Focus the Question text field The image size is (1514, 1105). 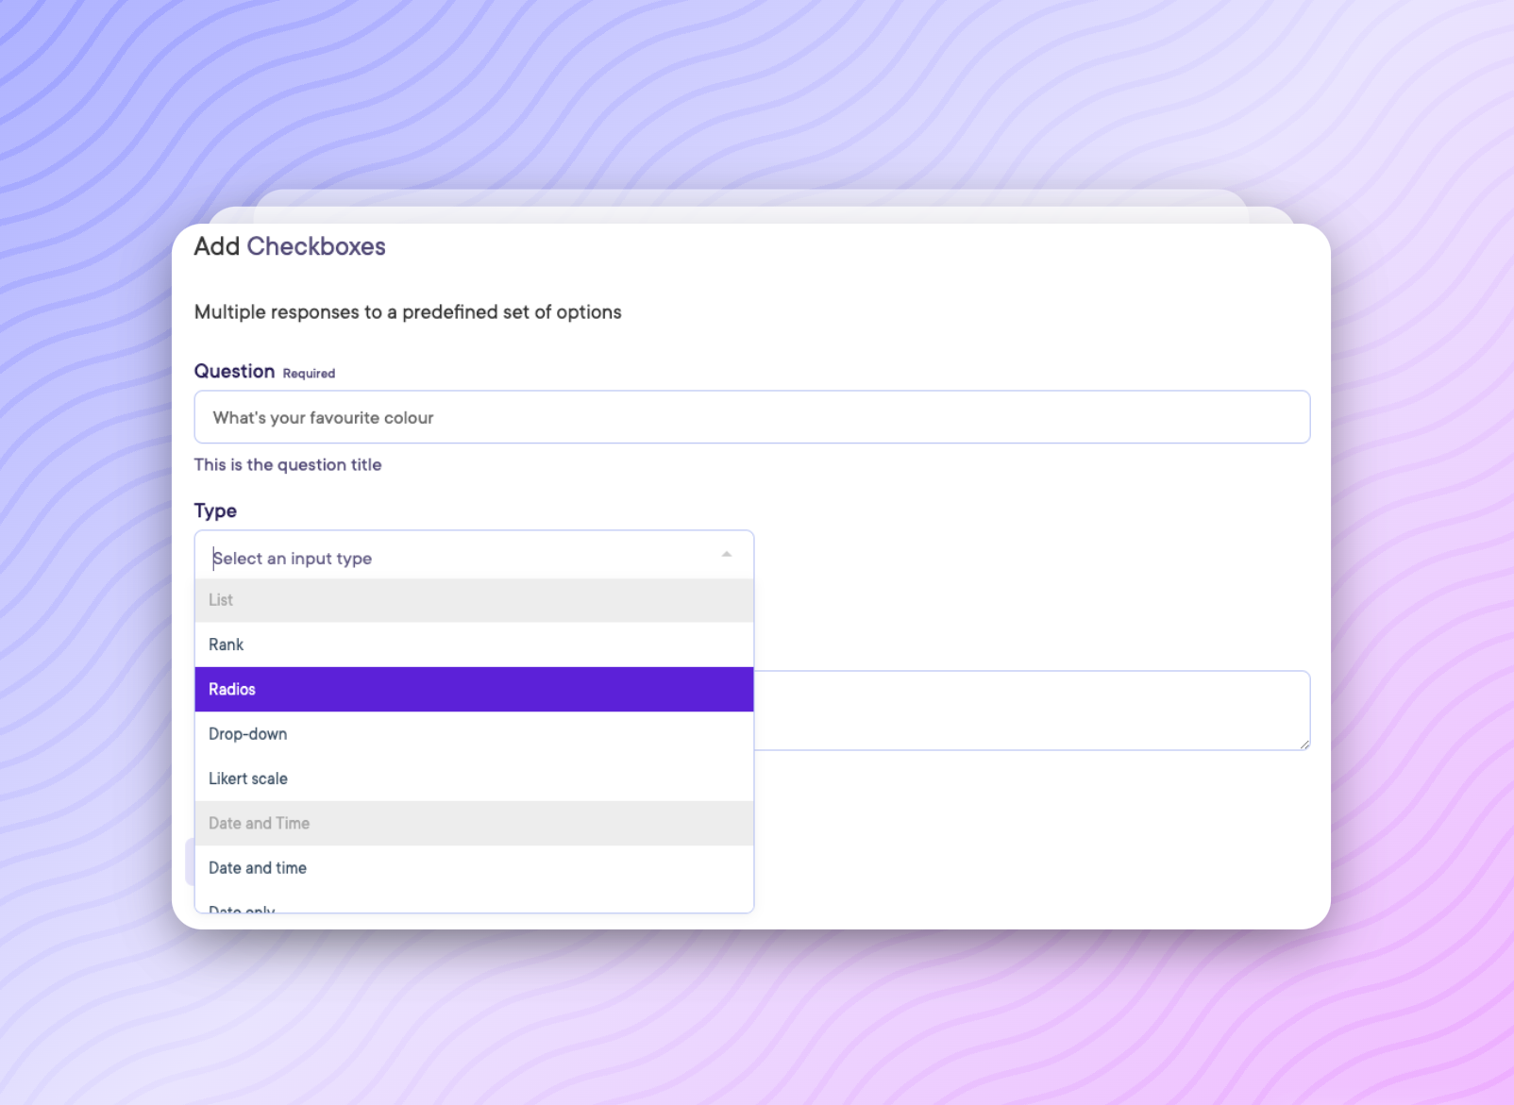pyautogui.click(x=751, y=417)
